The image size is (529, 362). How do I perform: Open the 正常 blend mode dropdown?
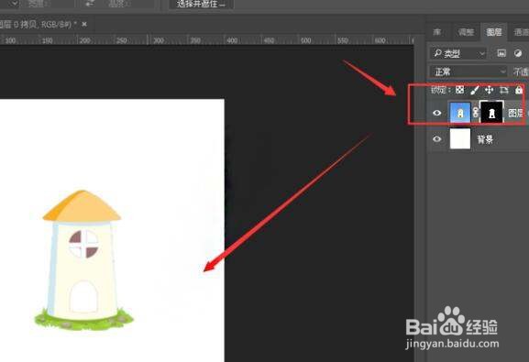pos(468,71)
